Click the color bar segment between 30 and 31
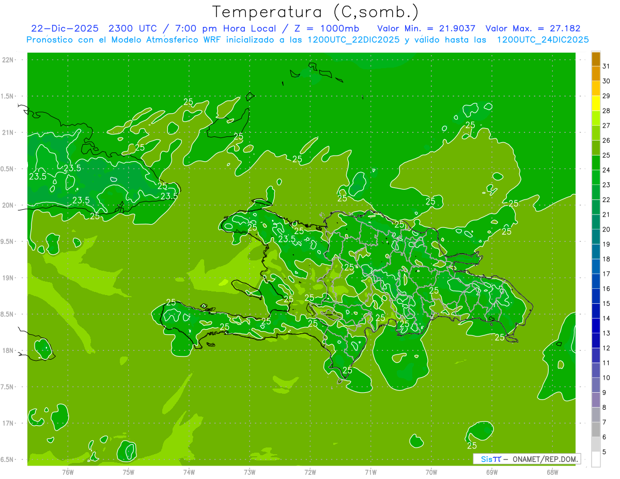 (x=596, y=74)
